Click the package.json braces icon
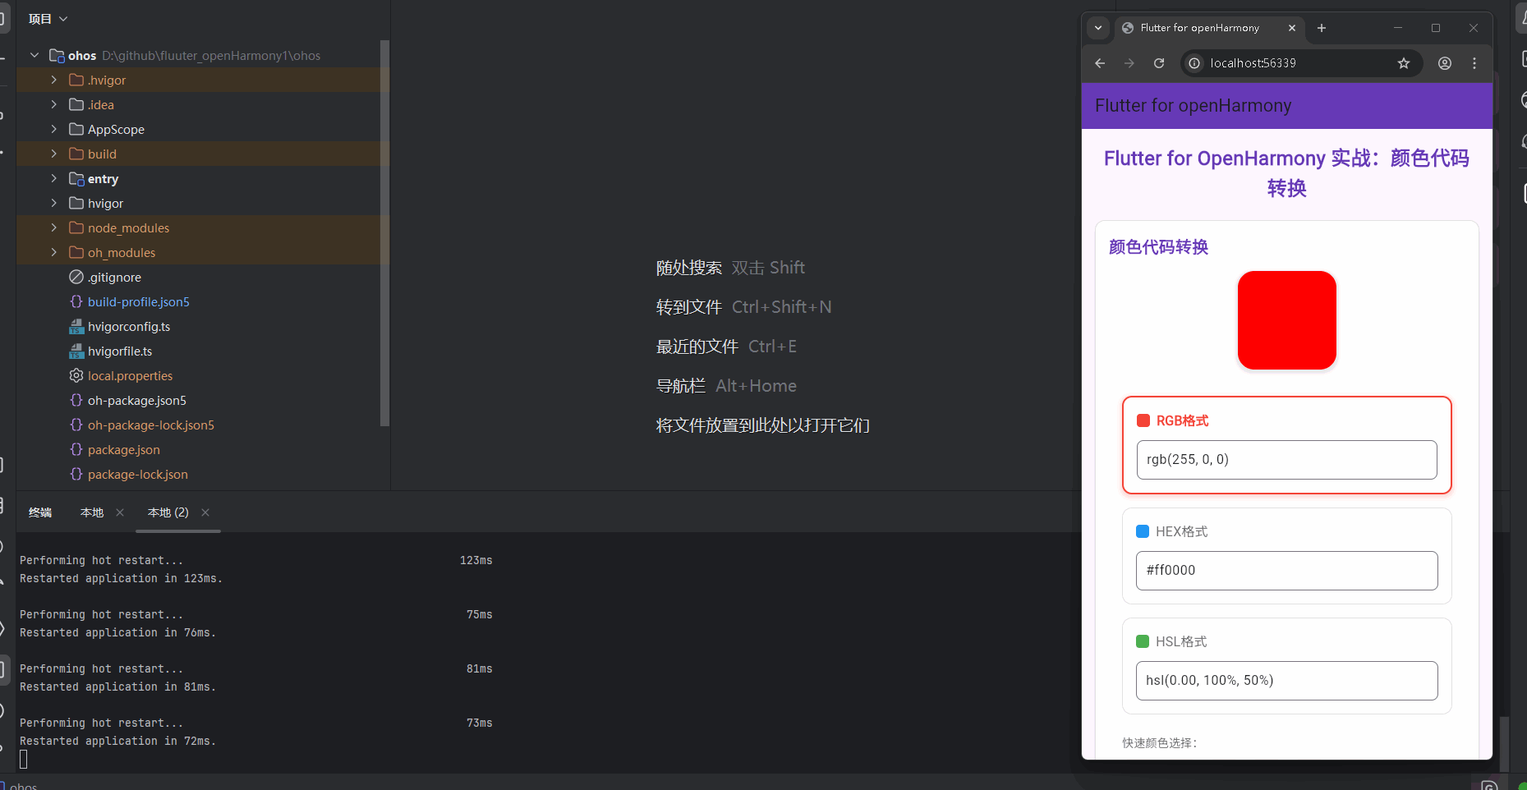Viewport: 1527px width, 790px height. click(x=76, y=449)
